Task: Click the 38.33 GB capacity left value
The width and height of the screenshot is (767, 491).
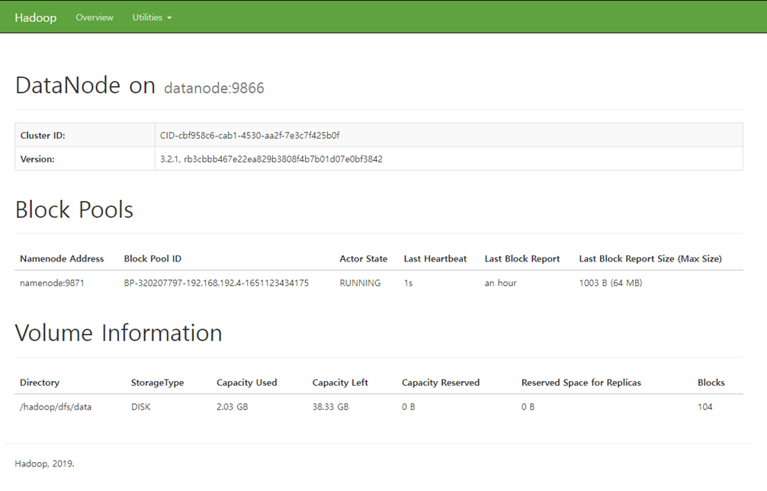Action: (x=331, y=407)
